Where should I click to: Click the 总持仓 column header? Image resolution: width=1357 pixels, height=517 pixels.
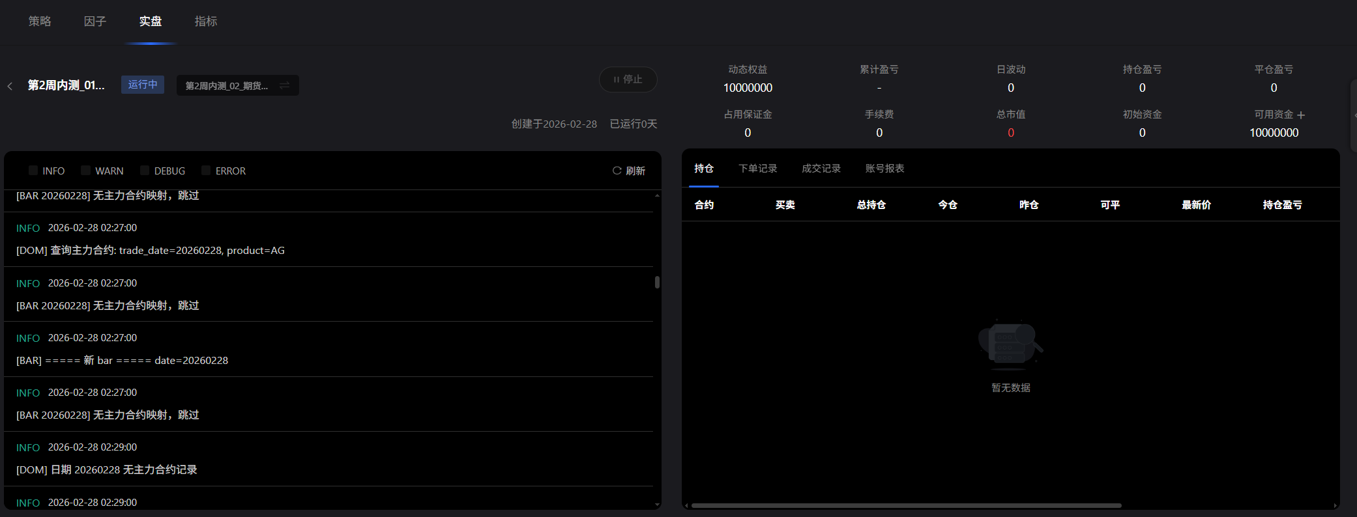tap(871, 205)
